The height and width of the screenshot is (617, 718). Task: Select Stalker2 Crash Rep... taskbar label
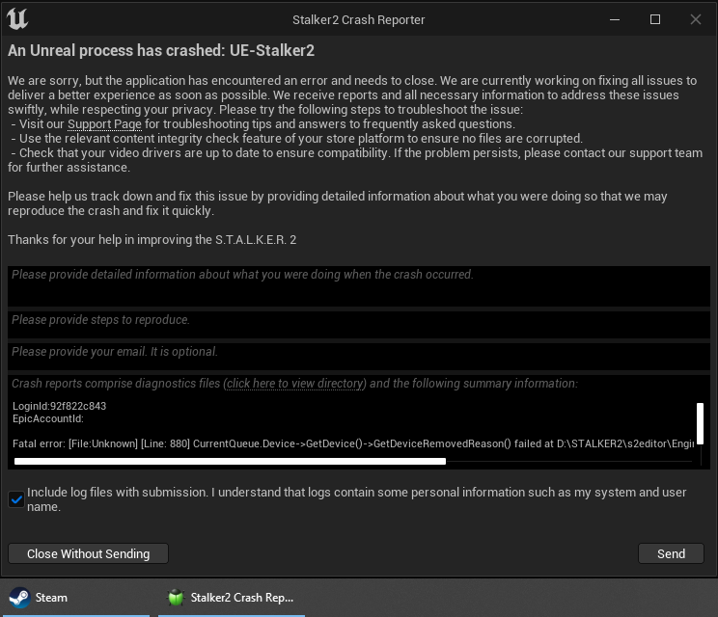(242, 598)
